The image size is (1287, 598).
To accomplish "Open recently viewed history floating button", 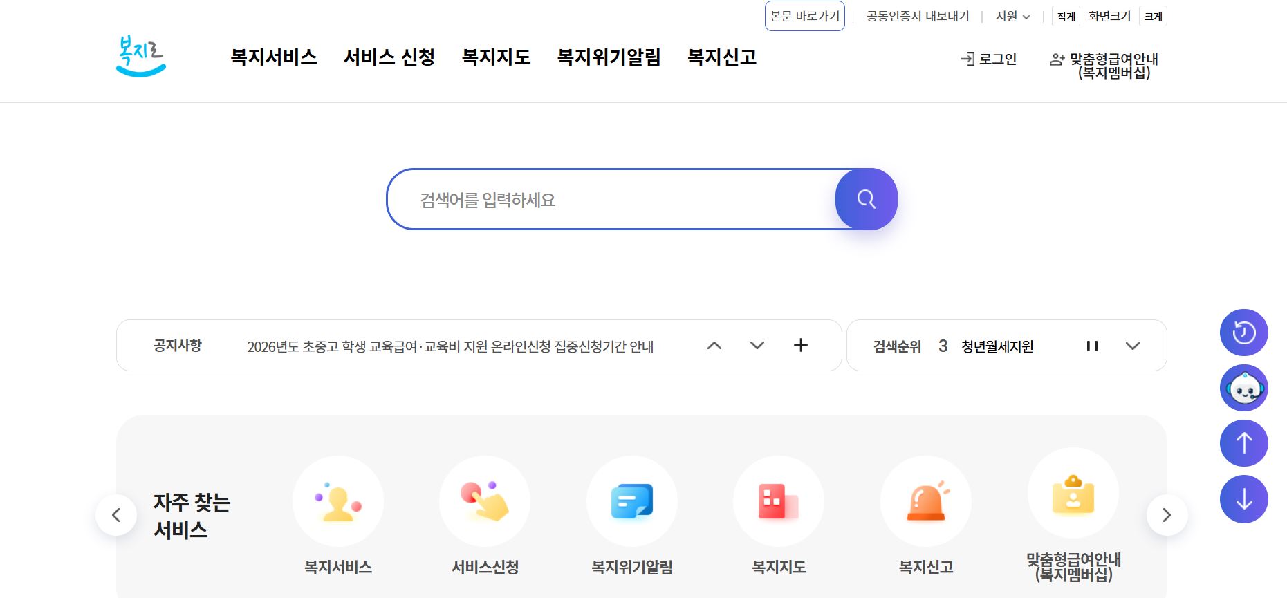I will [x=1243, y=333].
